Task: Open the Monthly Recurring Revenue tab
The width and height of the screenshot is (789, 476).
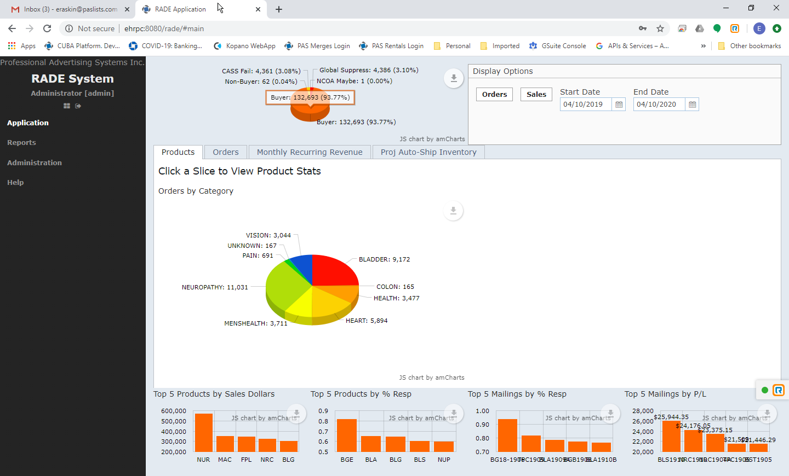Action: click(x=310, y=152)
